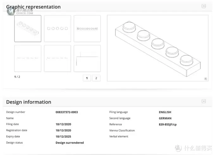Select the end view thumbnail with vertical lines
215x155 pixels.
point(87,58)
